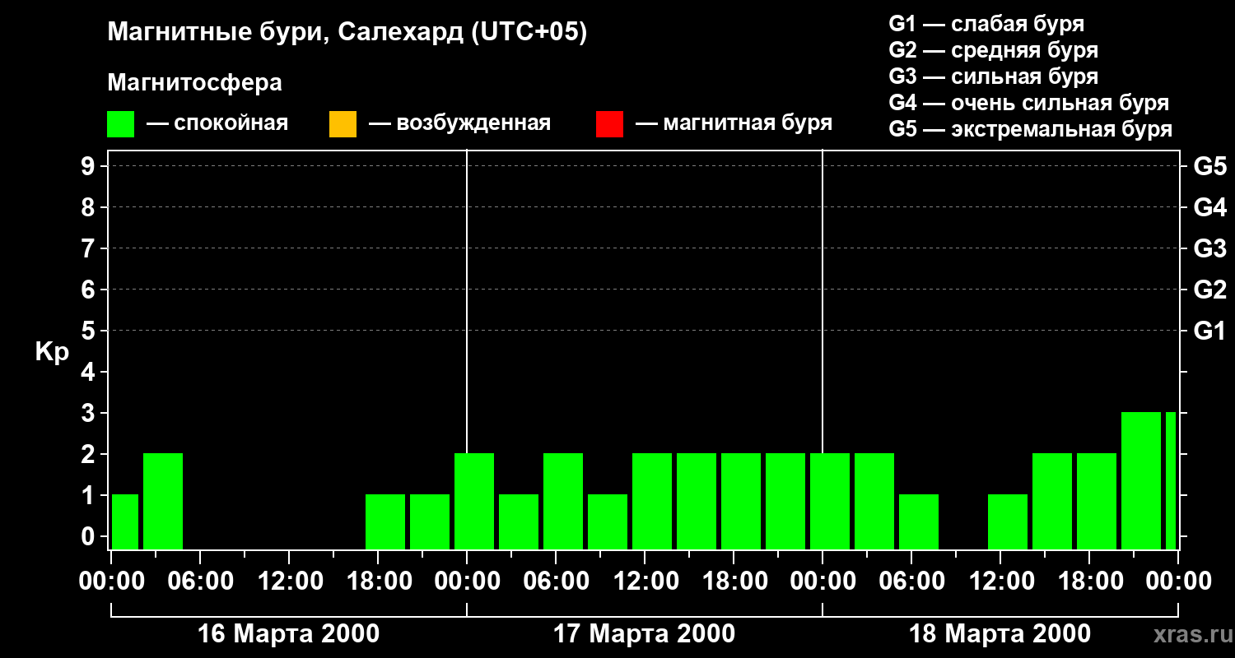1235x658 pixels.
Task: Click the '12:00' time label under 16 Марта
Action: [289, 582]
